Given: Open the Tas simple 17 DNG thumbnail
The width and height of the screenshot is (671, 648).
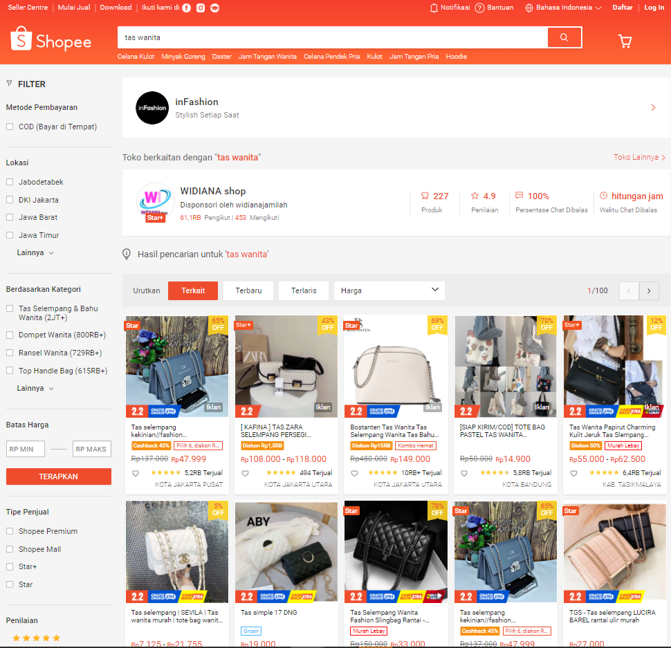Looking at the screenshot, I should tap(286, 552).
